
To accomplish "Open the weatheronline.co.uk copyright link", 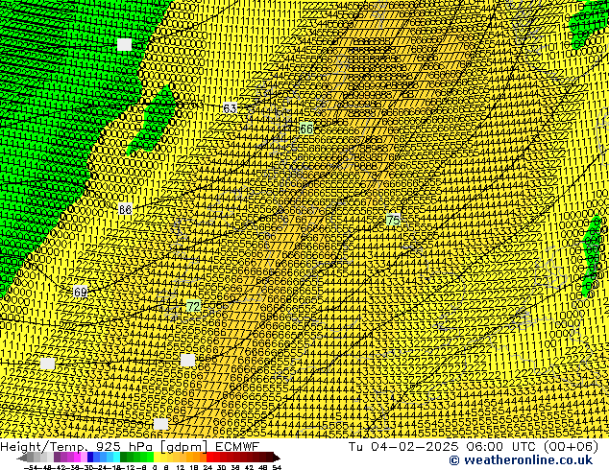I will click(x=521, y=460).
